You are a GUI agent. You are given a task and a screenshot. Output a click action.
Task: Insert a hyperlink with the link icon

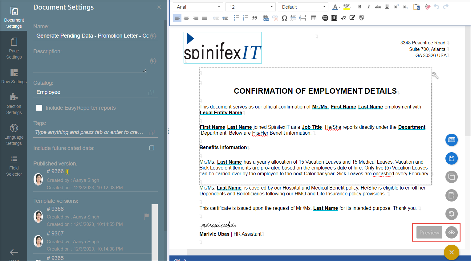click(266, 18)
